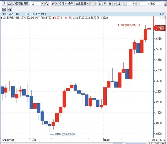Click the 4.4200 price axis label
This screenshot has width=167, height=144.
[158, 70]
